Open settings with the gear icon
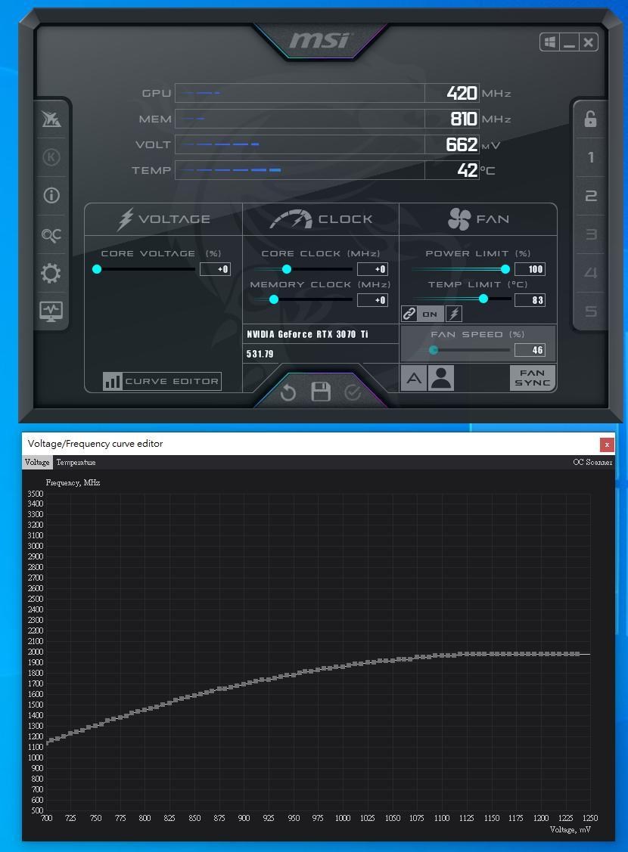The height and width of the screenshot is (852, 628). [x=51, y=274]
